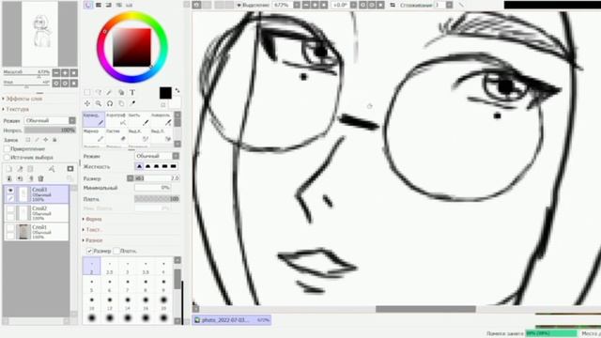This screenshot has height=338, width=601.
Task: Show layer Слой1 visibility box
Action: [10, 227]
